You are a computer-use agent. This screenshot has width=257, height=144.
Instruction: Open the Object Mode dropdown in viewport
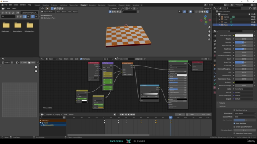point(48,12)
